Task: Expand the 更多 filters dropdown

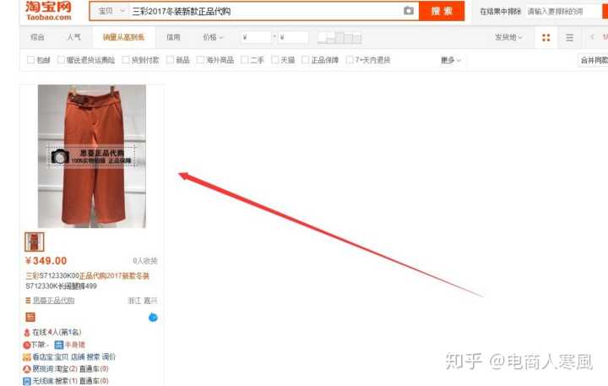Action: click(451, 60)
